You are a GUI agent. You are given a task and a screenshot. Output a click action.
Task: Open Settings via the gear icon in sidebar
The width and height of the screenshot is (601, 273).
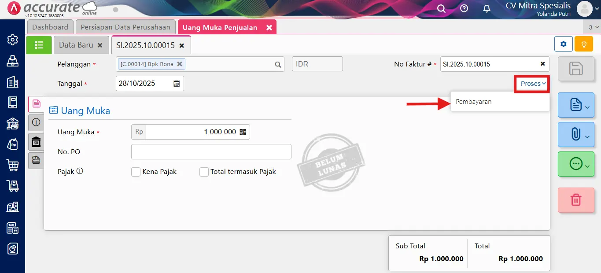[12, 40]
